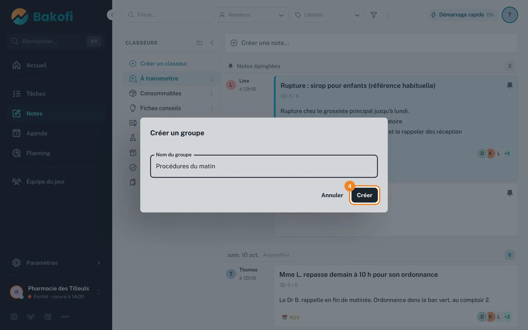Open user profile avatar T

(x=510, y=15)
